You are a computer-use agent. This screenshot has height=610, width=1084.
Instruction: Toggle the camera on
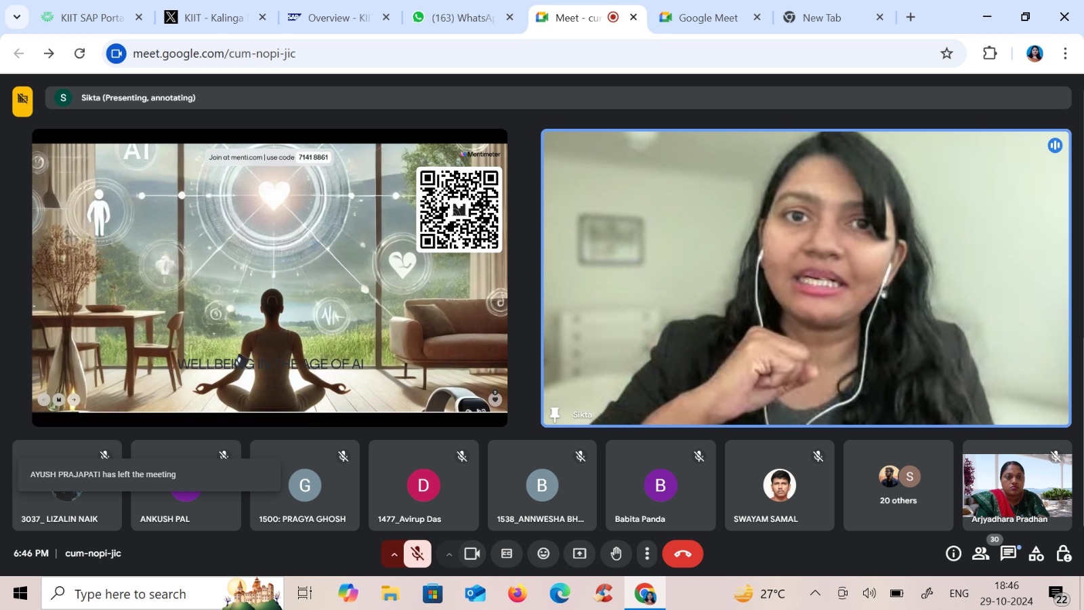[472, 554]
